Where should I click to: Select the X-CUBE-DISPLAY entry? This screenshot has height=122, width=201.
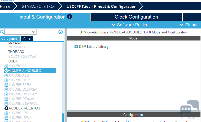(x=23, y=94)
